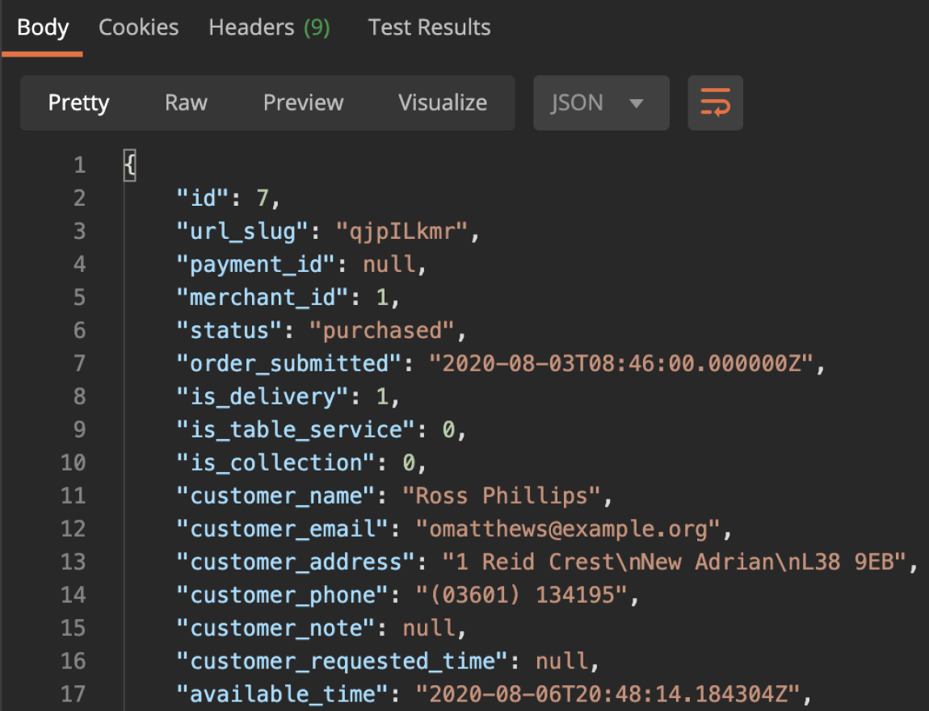
Task: Select the Visualize view mode
Action: (443, 102)
